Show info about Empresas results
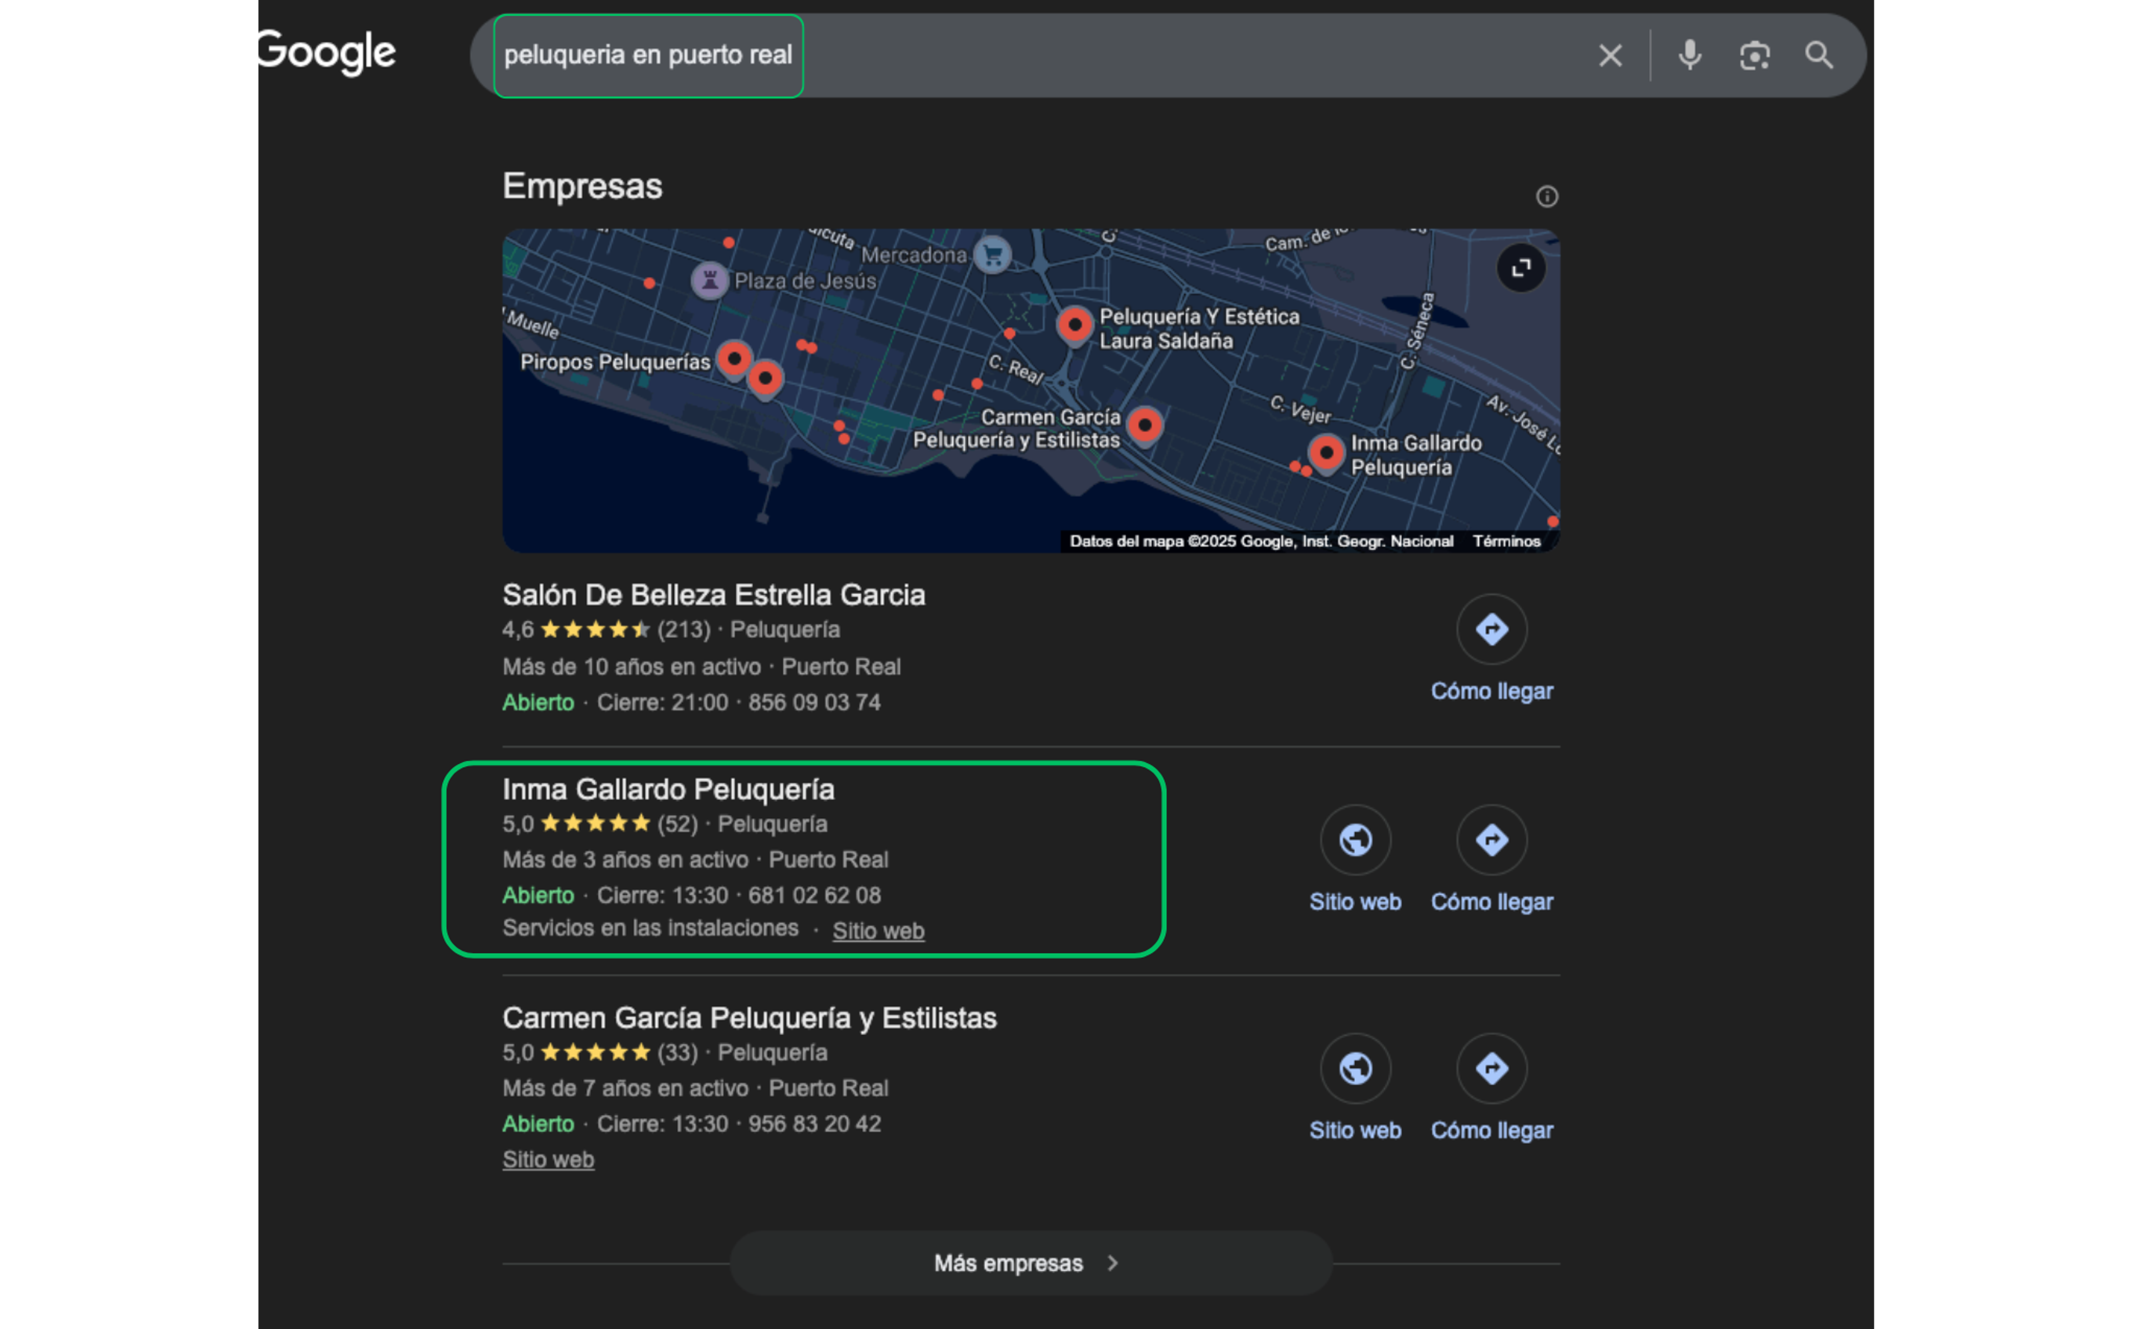2132x1329 pixels. click(x=1547, y=196)
